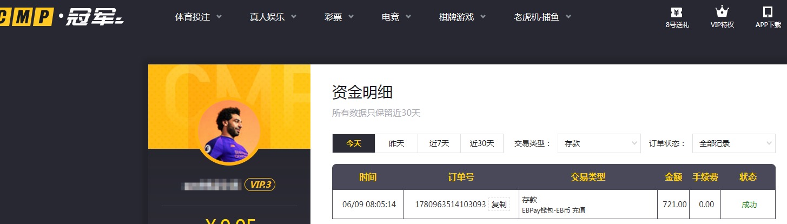The height and width of the screenshot is (224, 787).
Task: Open the 订单状态 dropdown showing 全部记录
Action: click(x=734, y=143)
